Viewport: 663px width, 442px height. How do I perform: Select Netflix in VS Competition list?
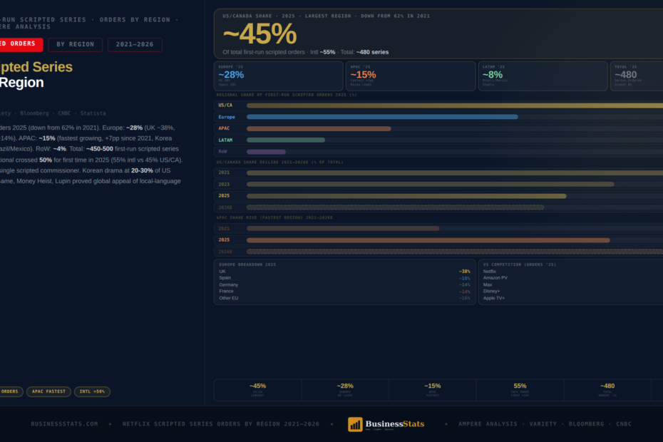(490, 272)
